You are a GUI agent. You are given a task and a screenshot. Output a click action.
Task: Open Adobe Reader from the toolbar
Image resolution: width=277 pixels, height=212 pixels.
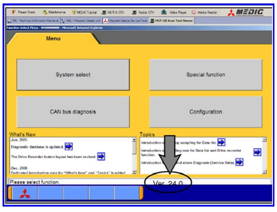(204, 12)
